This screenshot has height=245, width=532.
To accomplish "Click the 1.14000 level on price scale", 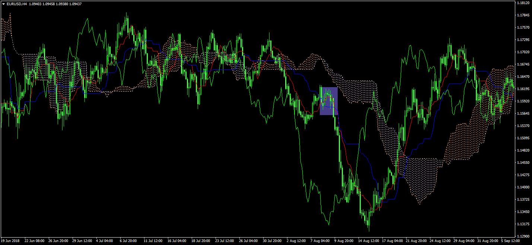I will (x=523, y=187).
